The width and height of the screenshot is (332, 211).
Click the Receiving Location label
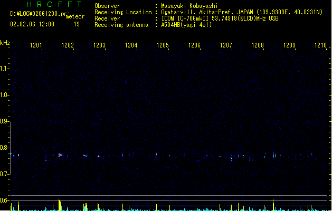(123, 12)
